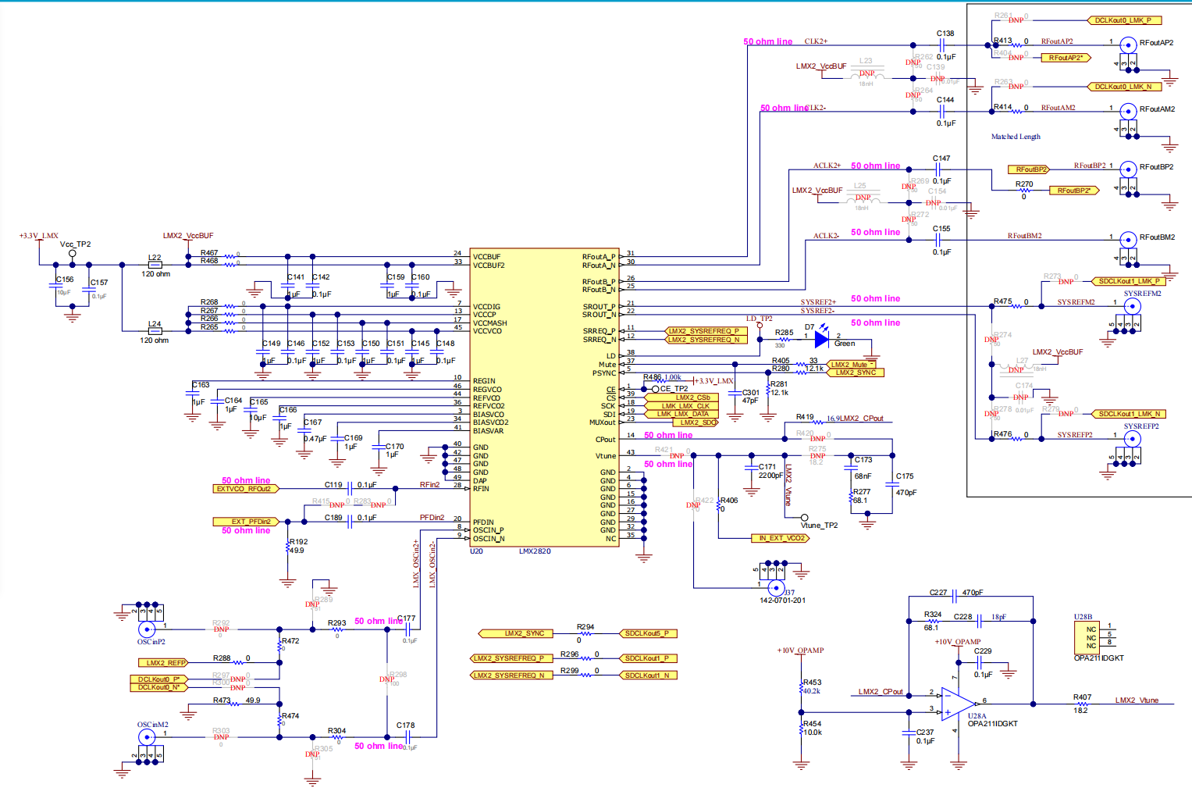Select the RFoutAM2 coaxial connector symbol
1192x802 pixels.
pyautogui.click(x=1127, y=111)
